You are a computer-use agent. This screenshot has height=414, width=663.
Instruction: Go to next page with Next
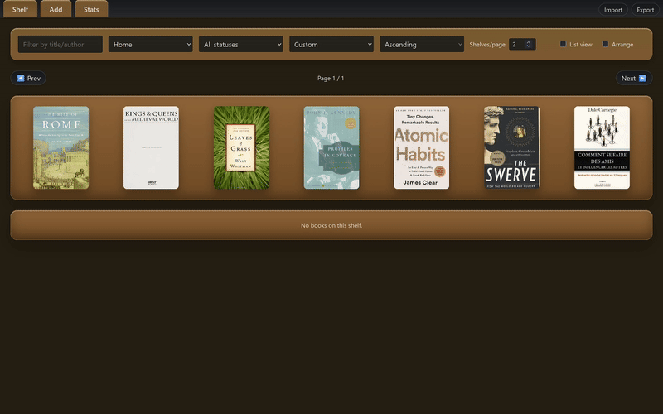pyautogui.click(x=634, y=78)
